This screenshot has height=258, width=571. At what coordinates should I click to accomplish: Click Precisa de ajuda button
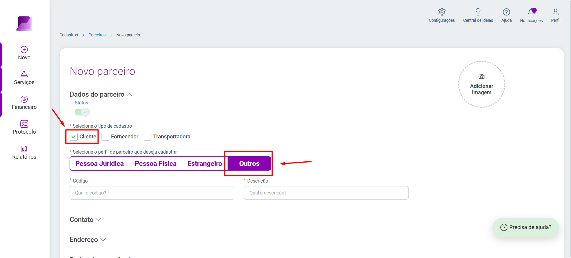(526, 227)
